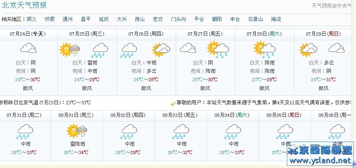Click the thunderstorm icon for 08月01日
This screenshot has height=168, width=356.
[77, 131]
